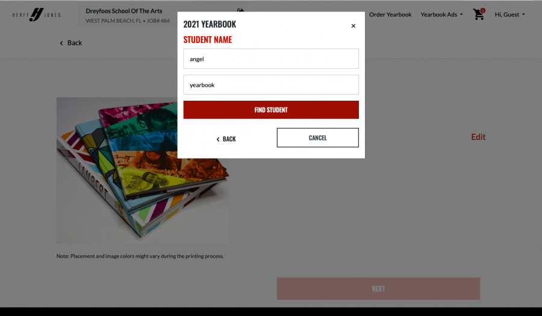The width and height of the screenshot is (542, 316).
Task: Close the 2021 Yearbook dialog
Action: coord(354,26)
